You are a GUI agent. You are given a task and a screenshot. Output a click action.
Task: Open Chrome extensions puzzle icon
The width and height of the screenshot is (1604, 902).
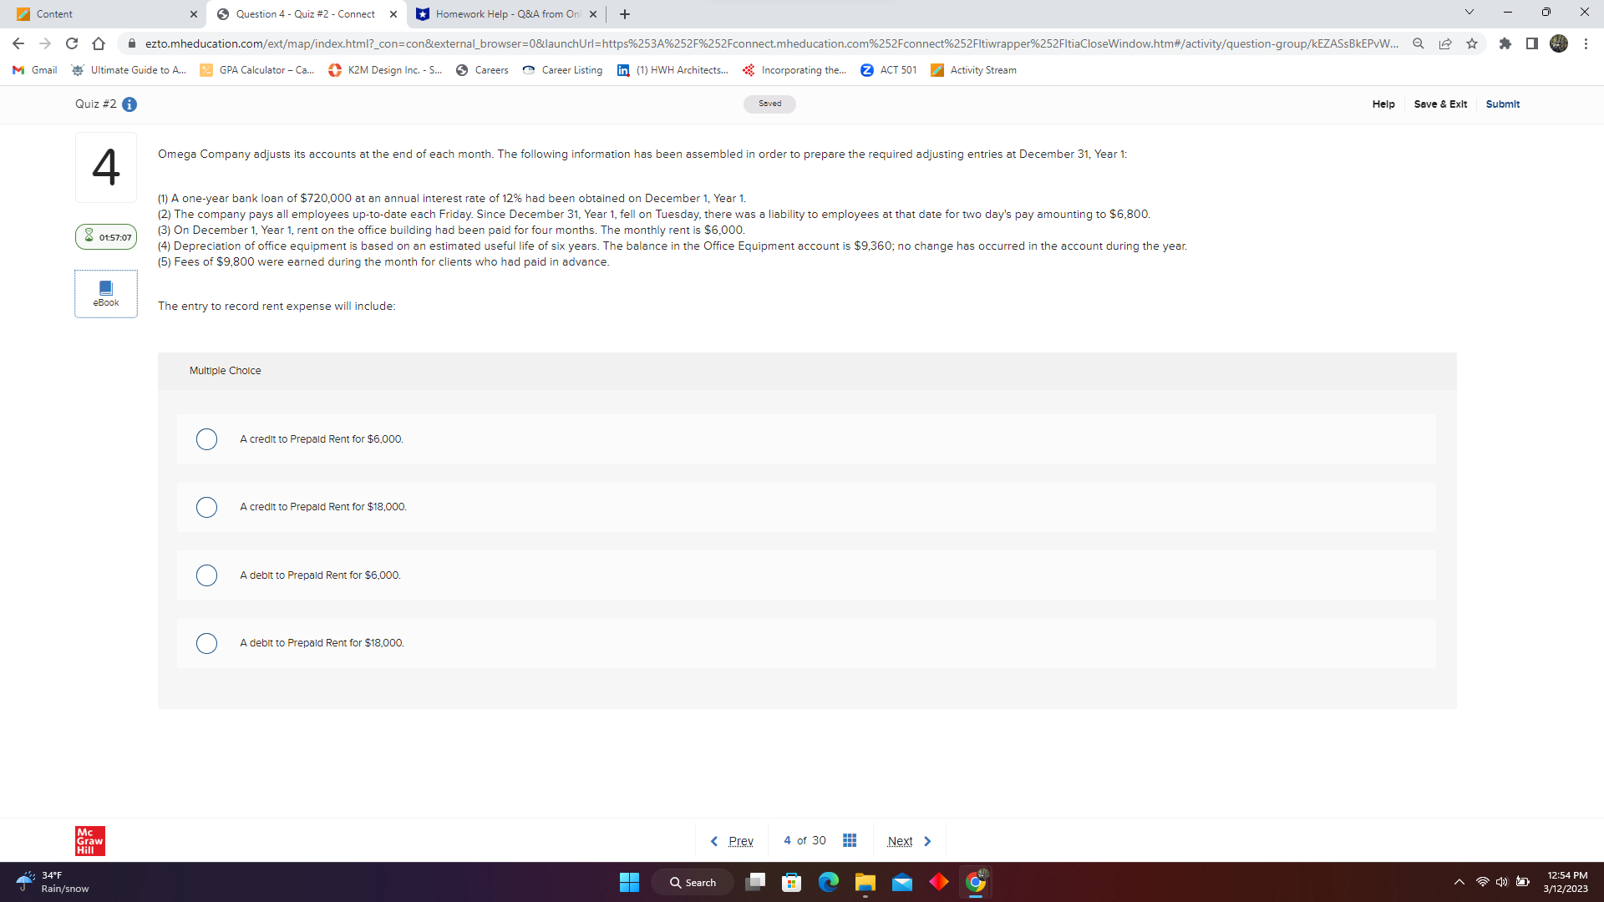(1505, 43)
